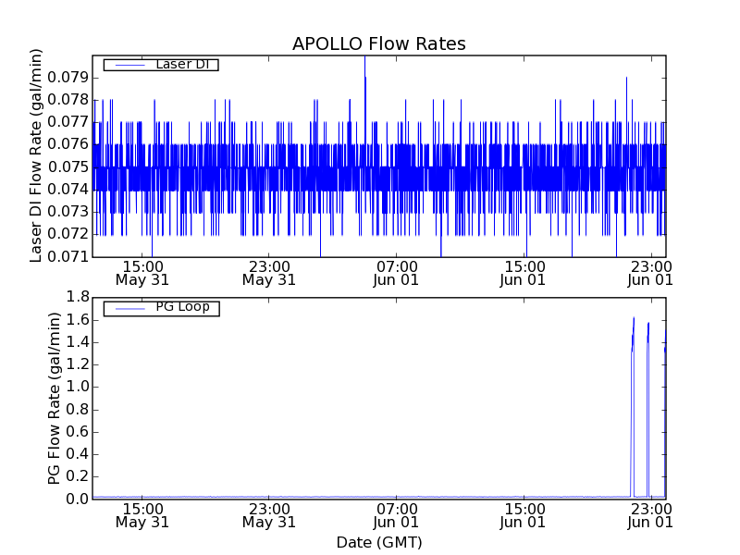Click the tallest Laser DI spike above 0.079
740x555 pixels.
364,59
